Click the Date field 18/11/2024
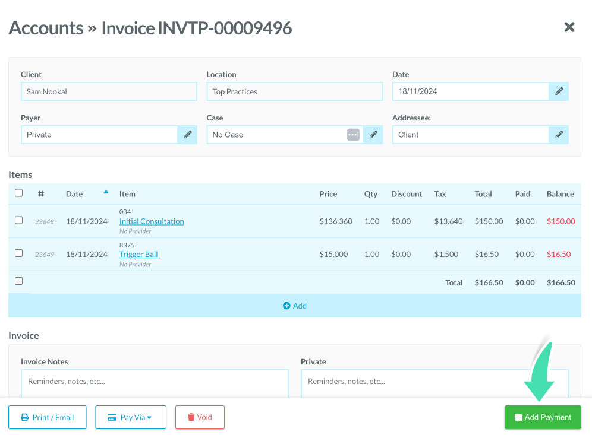 pos(470,91)
